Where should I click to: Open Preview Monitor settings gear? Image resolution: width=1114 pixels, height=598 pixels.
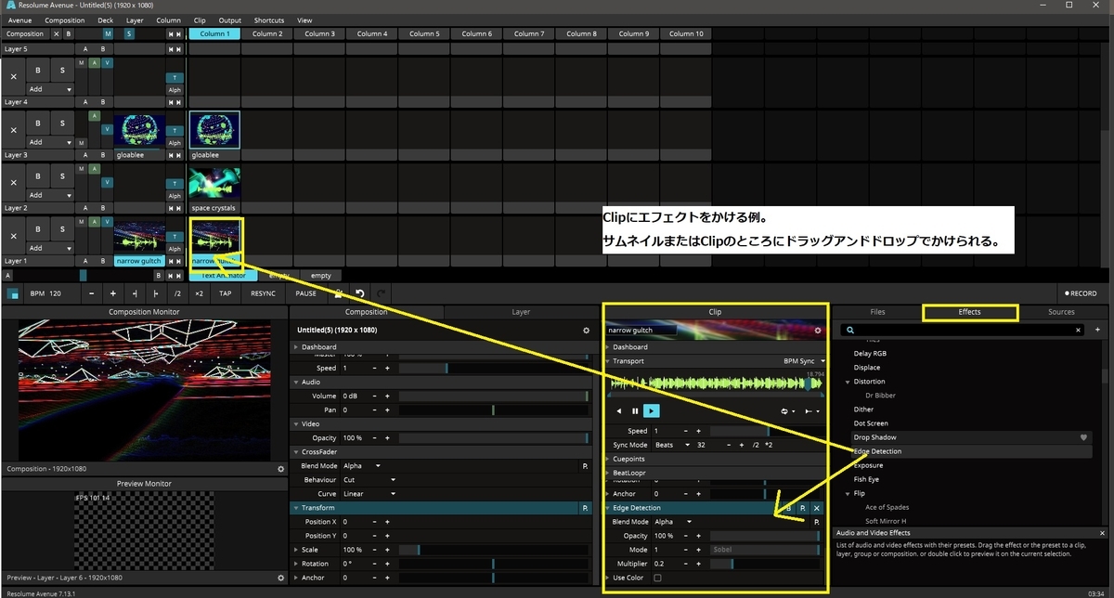(x=281, y=578)
